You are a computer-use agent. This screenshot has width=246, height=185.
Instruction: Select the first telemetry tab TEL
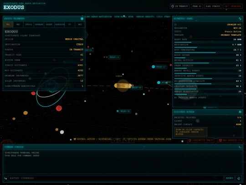8,24
